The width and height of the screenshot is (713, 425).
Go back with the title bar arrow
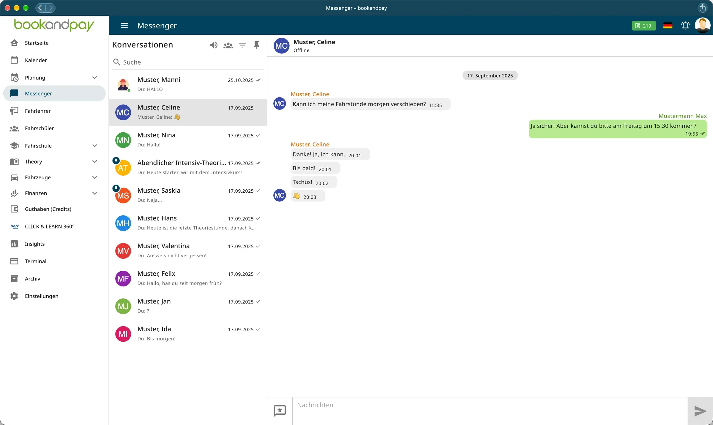40,8
